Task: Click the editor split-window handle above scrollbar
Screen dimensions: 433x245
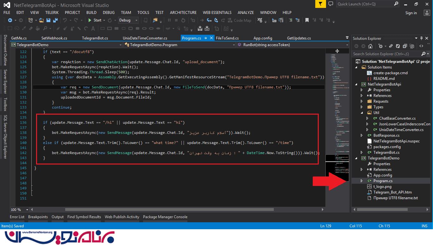Action: click(337, 51)
